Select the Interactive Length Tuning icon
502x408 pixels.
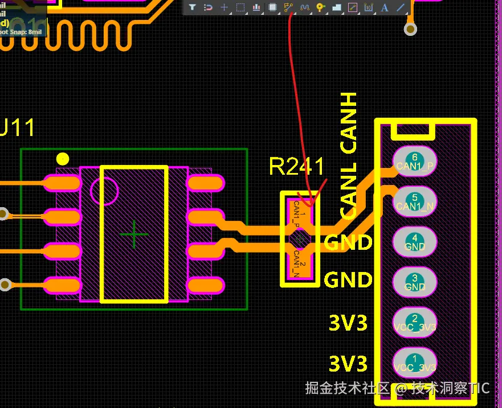click(x=304, y=7)
